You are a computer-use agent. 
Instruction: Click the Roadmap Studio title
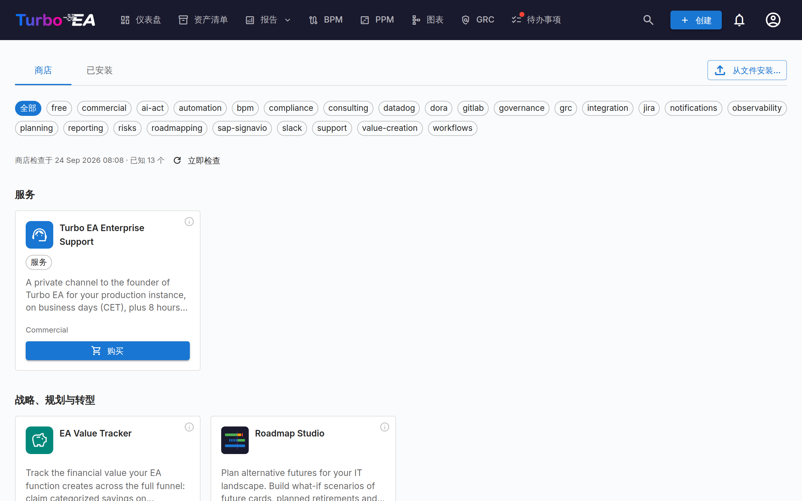(289, 433)
